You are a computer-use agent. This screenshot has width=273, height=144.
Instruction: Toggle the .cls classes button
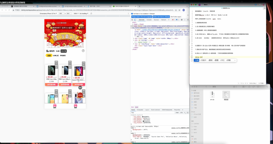tap(181, 113)
